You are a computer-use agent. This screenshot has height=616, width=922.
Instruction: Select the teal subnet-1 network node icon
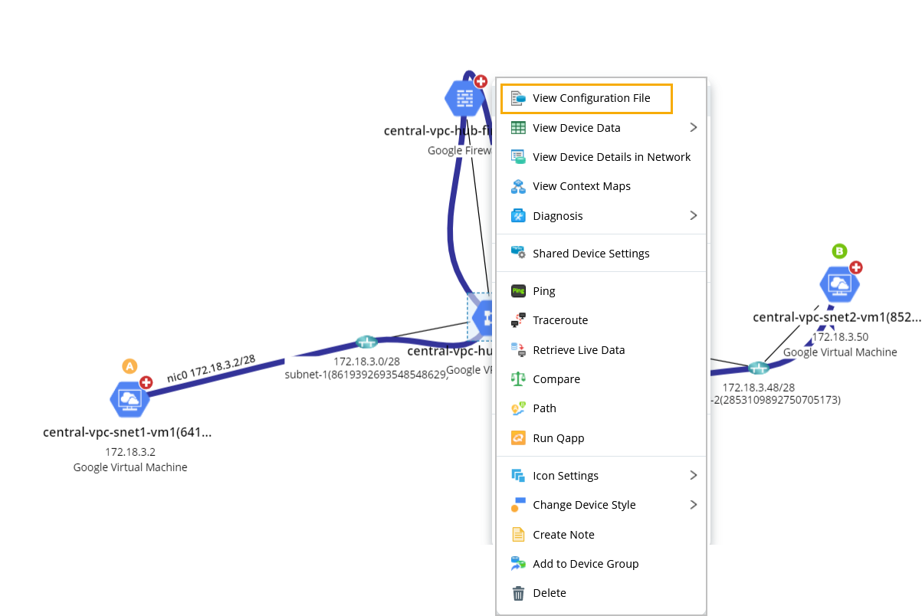tap(366, 342)
